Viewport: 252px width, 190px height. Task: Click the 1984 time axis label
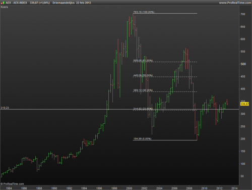(9, 188)
